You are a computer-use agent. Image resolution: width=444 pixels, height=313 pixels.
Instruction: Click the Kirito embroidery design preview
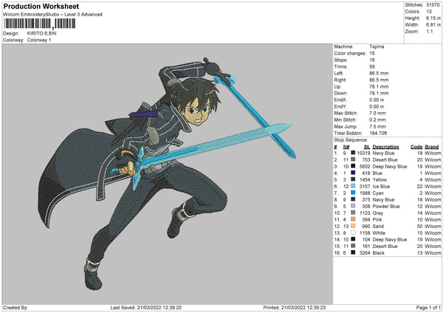[x=166, y=173]
